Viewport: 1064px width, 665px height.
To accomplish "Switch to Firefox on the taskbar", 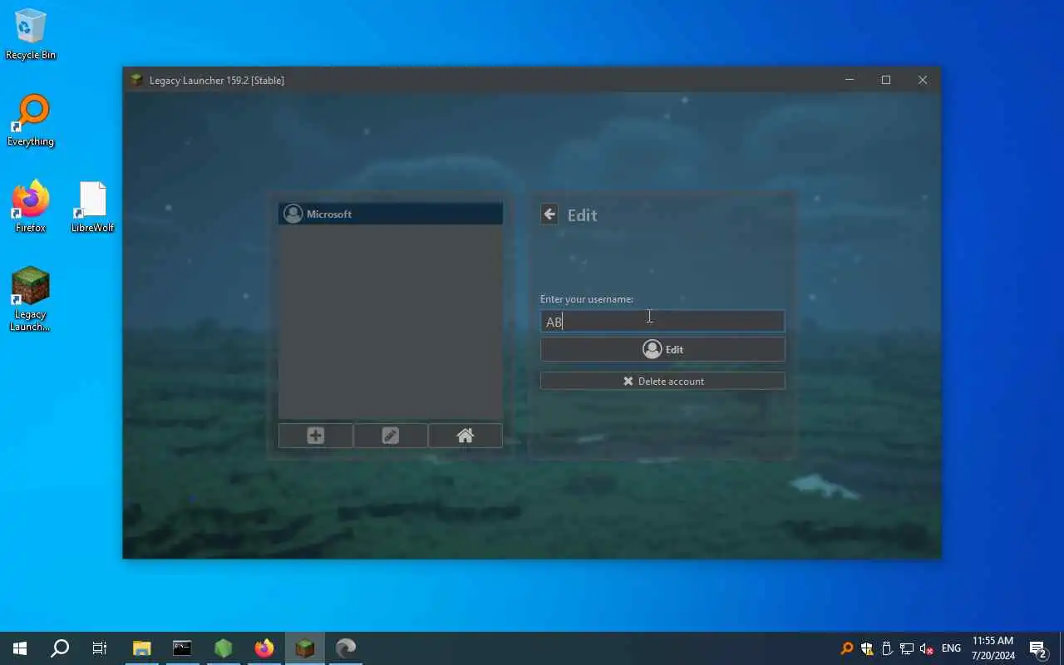I will coord(264,648).
